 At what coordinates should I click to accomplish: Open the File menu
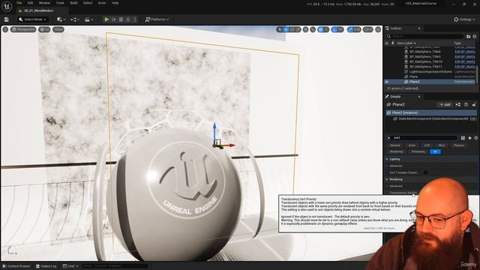point(19,3)
